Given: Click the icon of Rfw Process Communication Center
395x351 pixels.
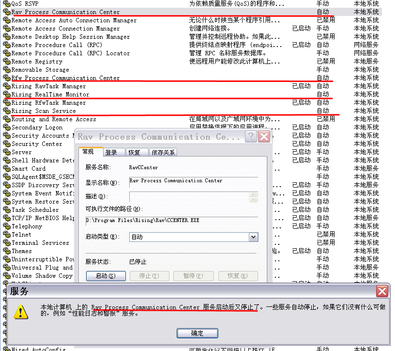Looking at the screenshot, I should tap(7, 78).
